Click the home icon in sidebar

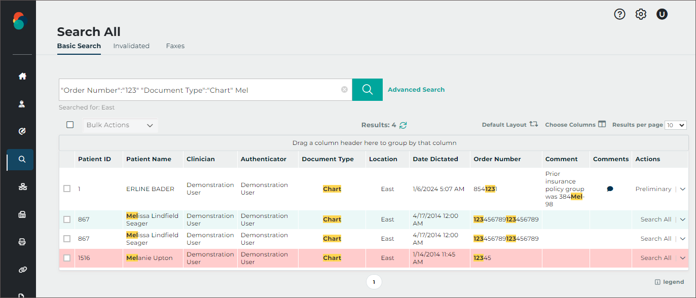(22, 77)
